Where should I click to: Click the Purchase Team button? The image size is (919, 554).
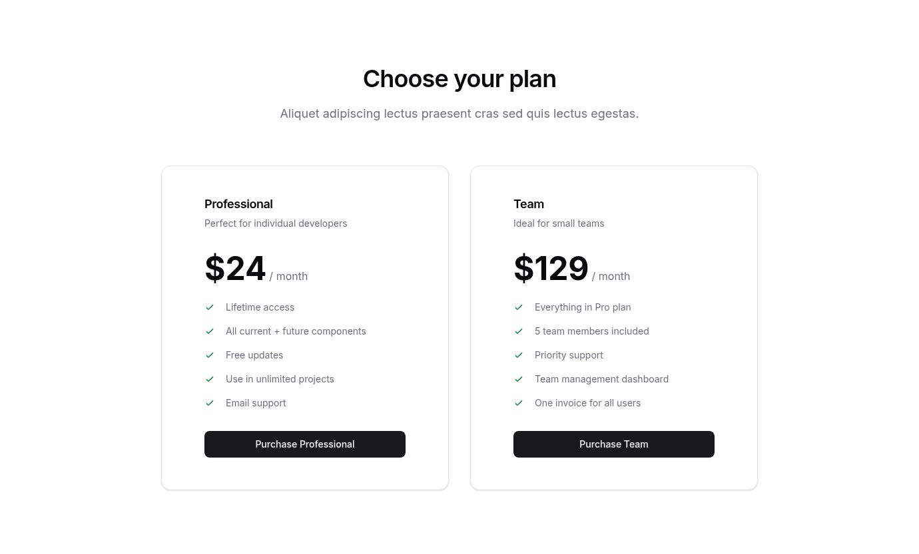tap(614, 444)
